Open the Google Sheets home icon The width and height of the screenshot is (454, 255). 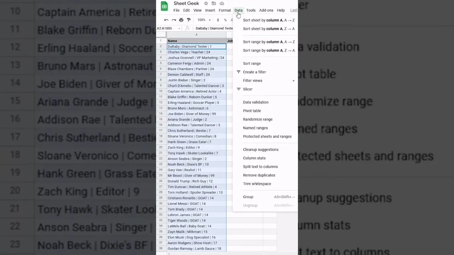164,6
